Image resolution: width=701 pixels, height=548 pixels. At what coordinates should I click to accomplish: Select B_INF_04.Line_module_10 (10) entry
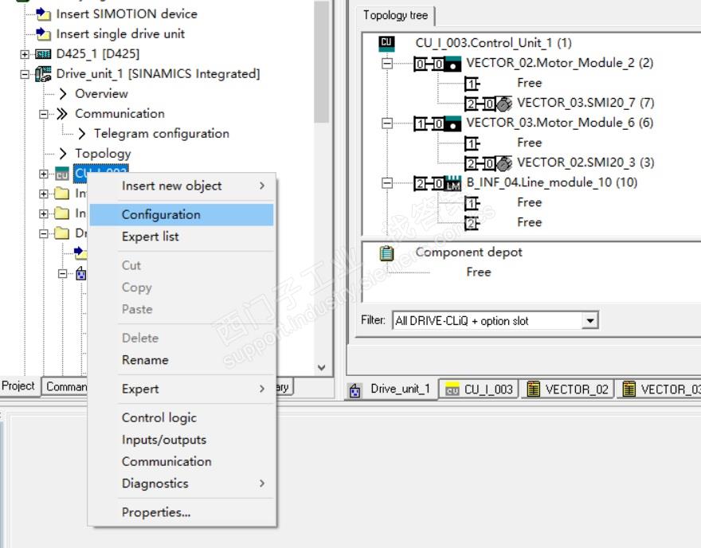[552, 183]
